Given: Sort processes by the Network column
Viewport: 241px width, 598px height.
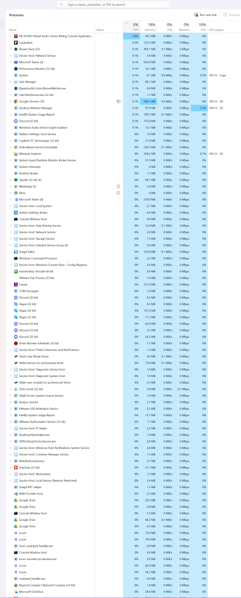Looking at the screenshot, I should pos(181,26).
